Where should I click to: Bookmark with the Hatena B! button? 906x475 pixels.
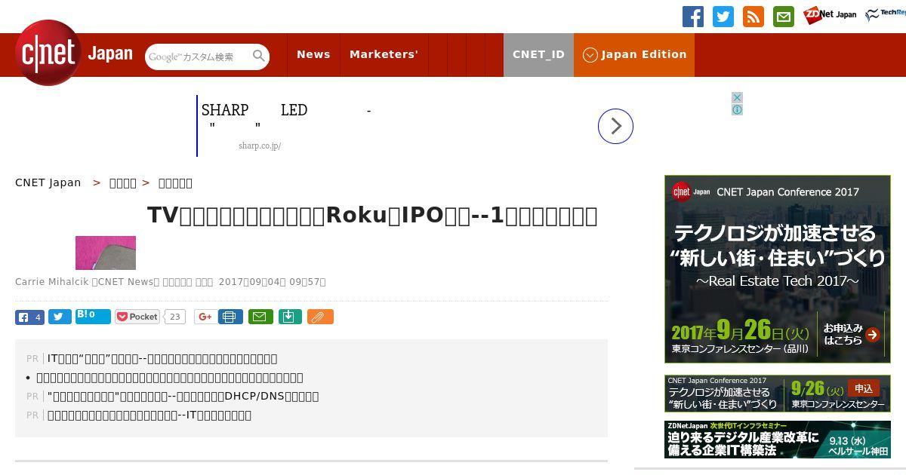(x=93, y=317)
